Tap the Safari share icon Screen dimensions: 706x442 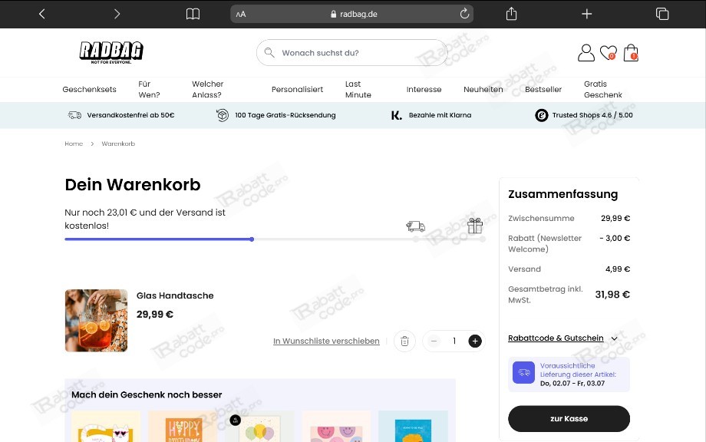511,14
